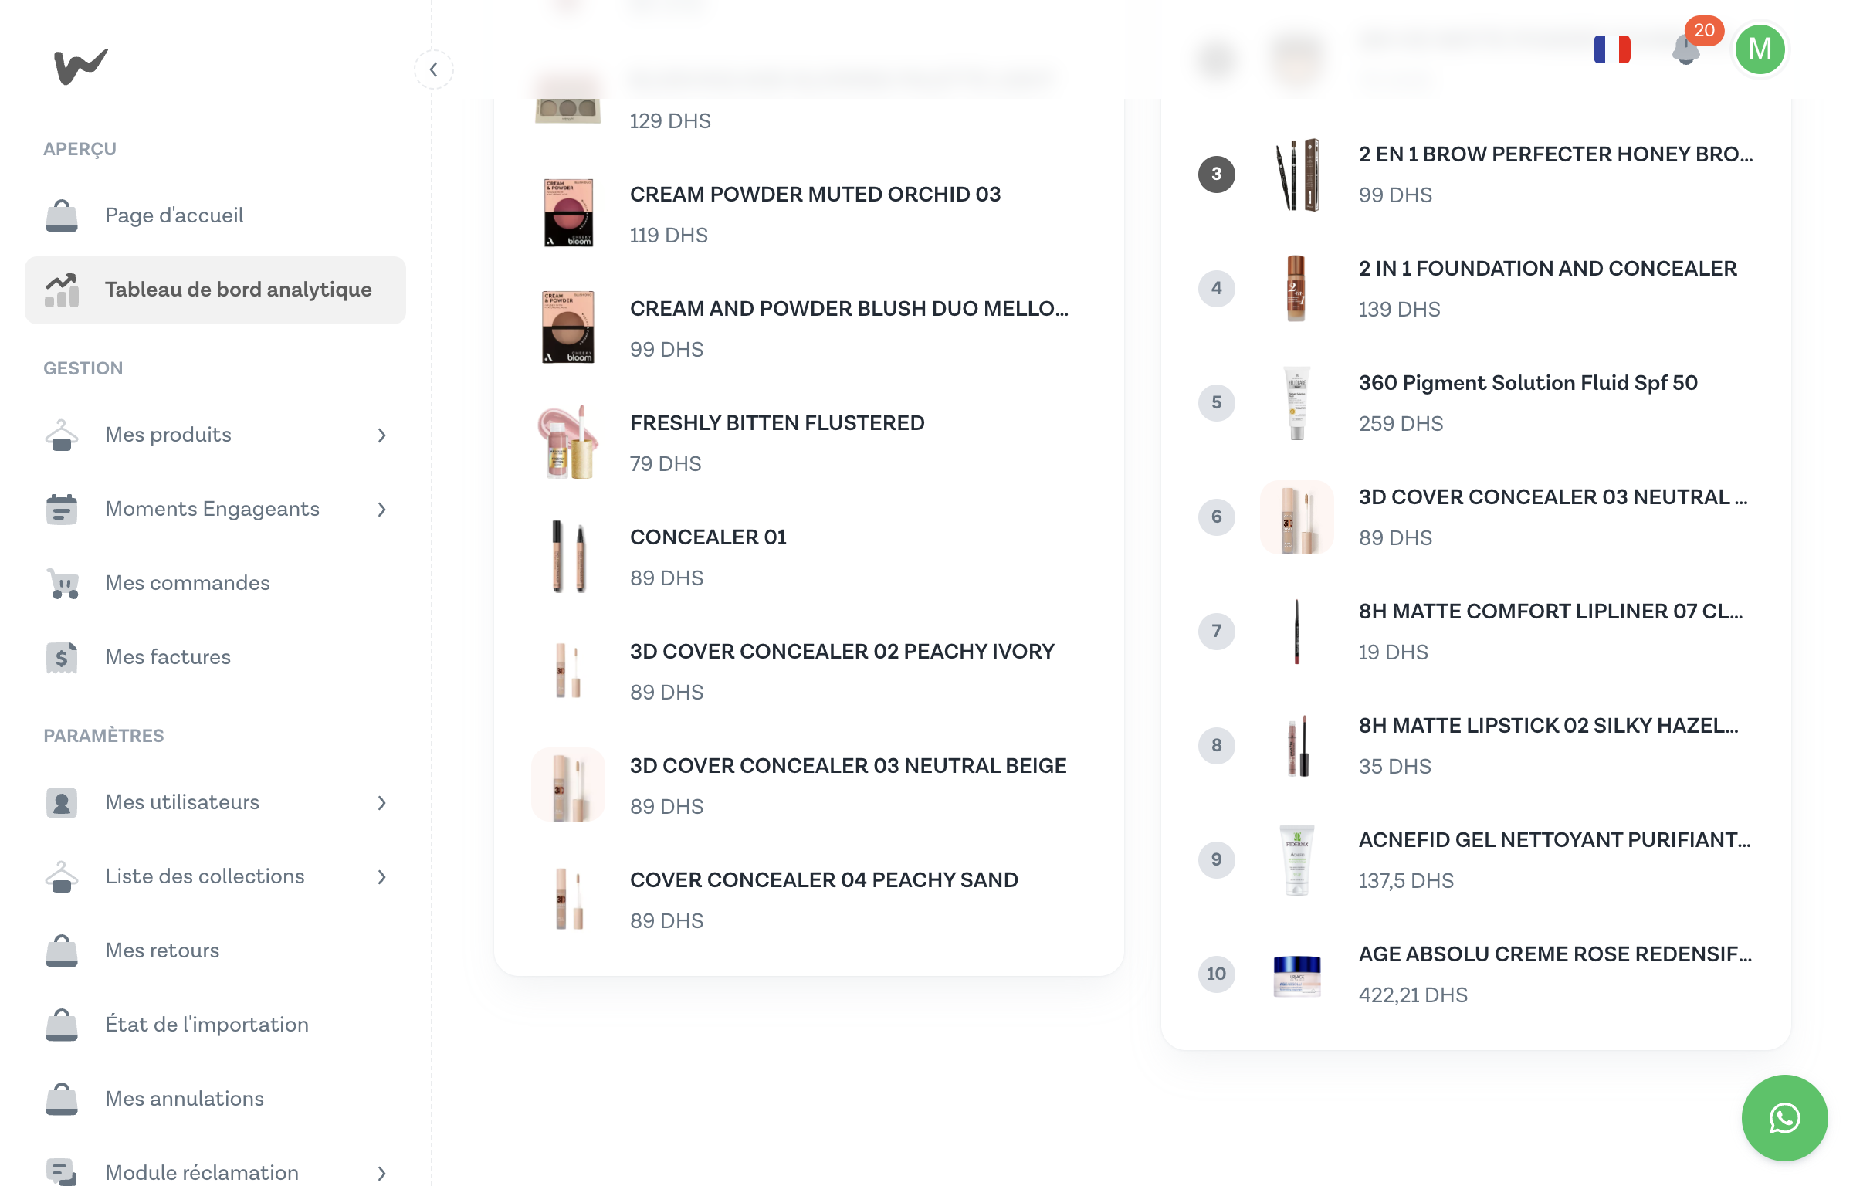Expand the Mes produits submenu chevron
This screenshot has width=1853, height=1186.
click(x=381, y=435)
